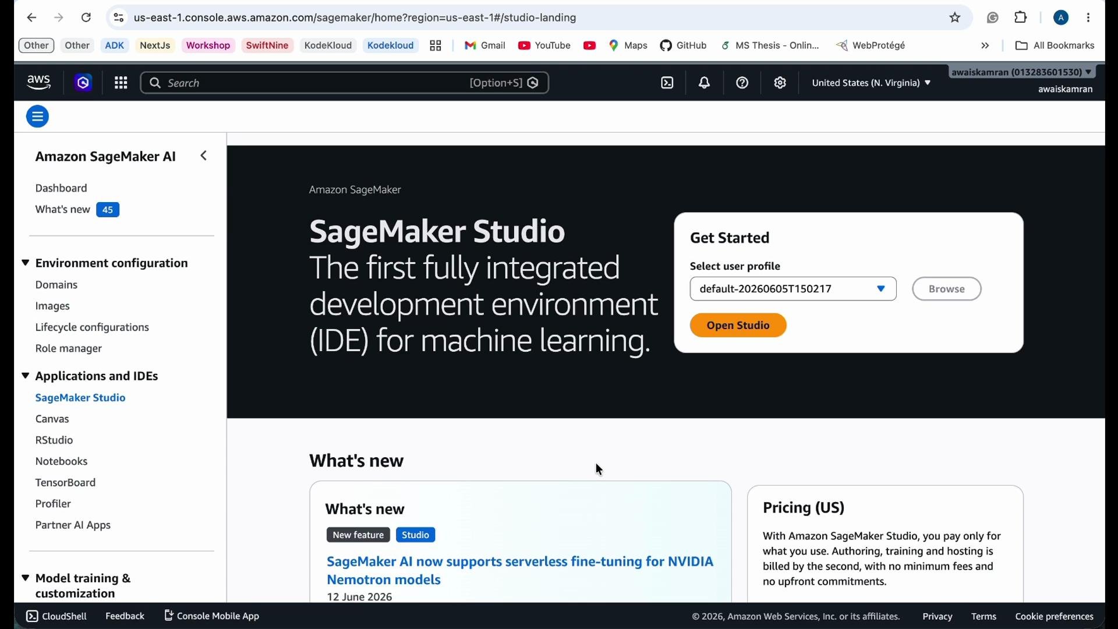
Task: Go to Dashboard in sidebar
Action: [61, 189]
